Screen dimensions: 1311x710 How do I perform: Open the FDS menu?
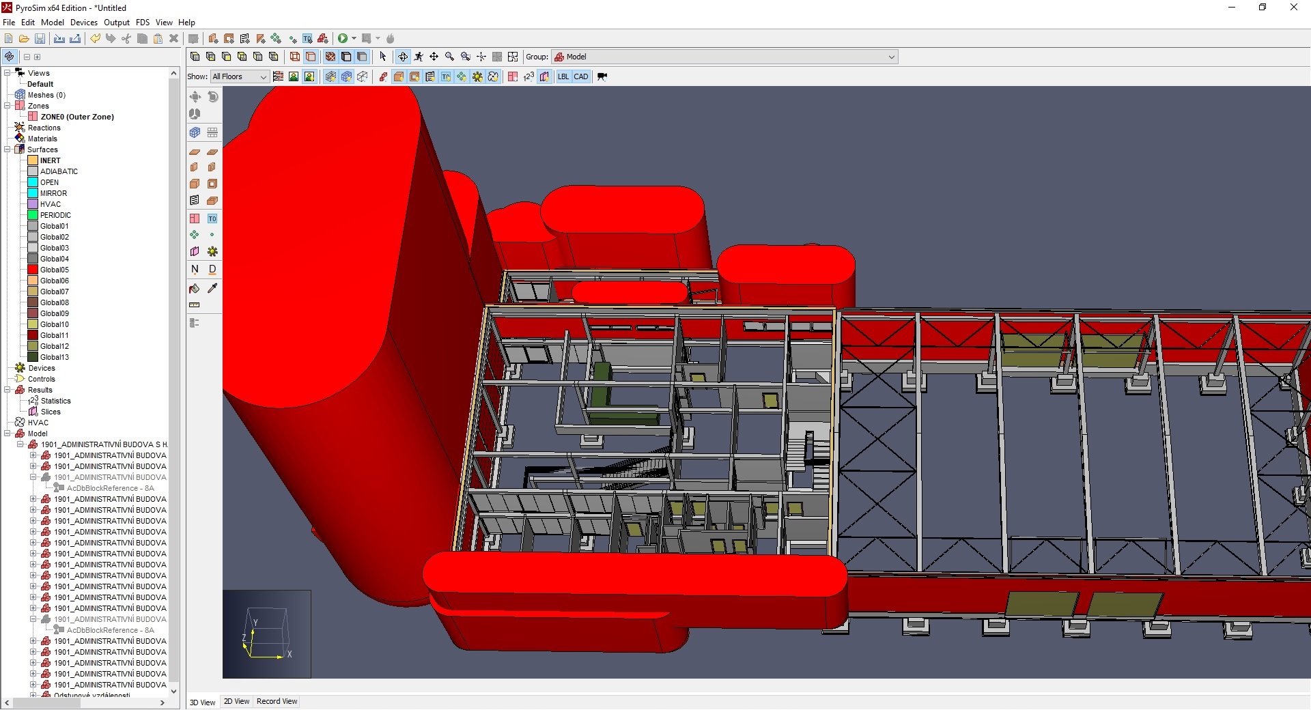click(x=142, y=23)
